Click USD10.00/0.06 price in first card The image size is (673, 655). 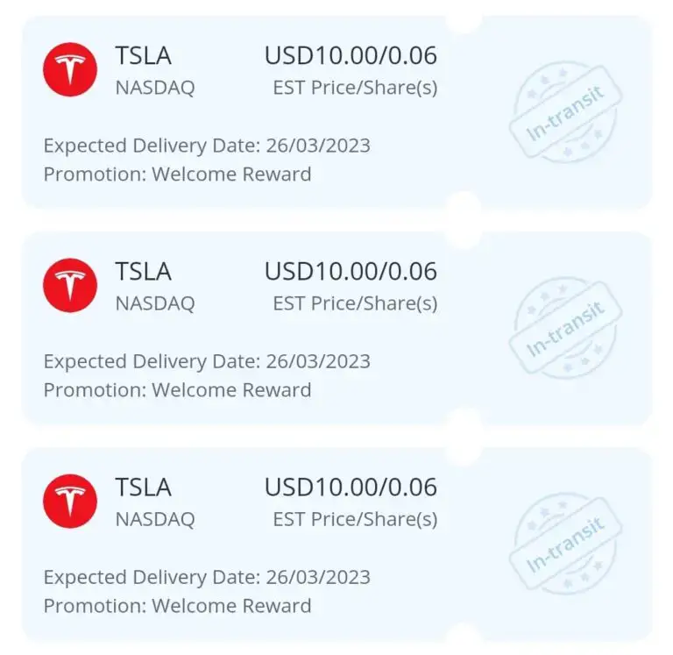click(351, 56)
